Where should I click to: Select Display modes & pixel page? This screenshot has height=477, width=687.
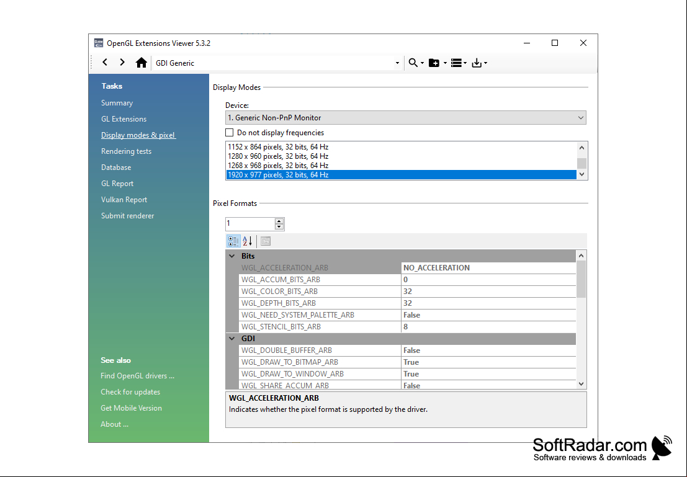click(138, 135)
